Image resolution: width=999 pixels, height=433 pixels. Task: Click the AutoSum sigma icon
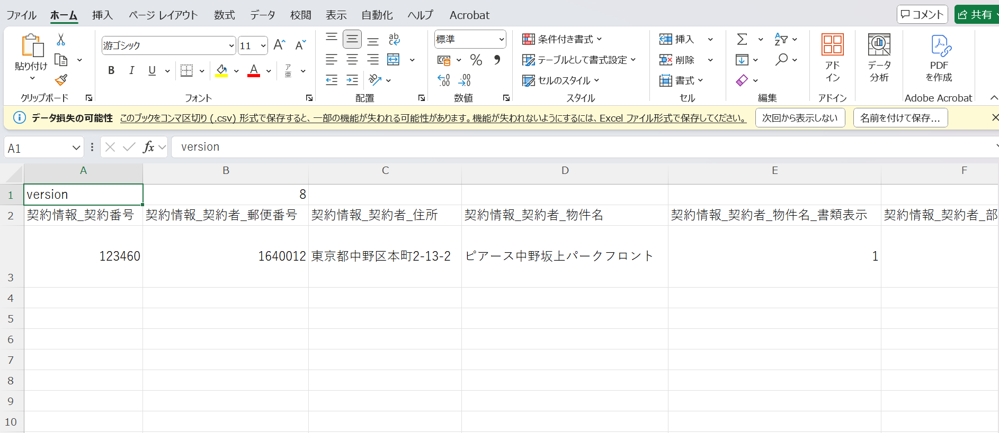[x=742, y=39]
